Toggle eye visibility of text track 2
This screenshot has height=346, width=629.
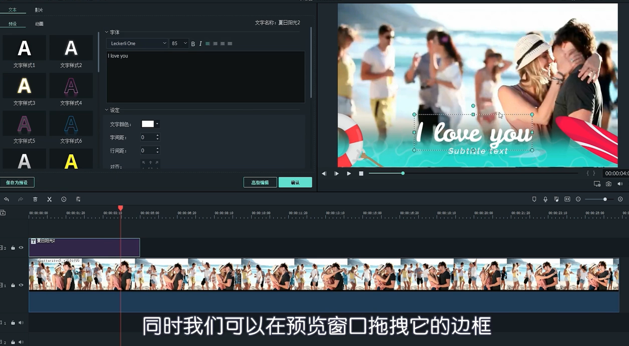coord(21,247)
